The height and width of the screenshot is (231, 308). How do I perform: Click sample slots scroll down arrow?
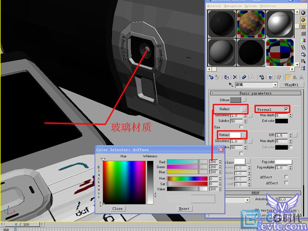coord(297,64)
